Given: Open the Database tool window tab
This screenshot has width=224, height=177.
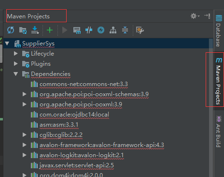Looking at the screenshot, I should click(x=219, y=30).
